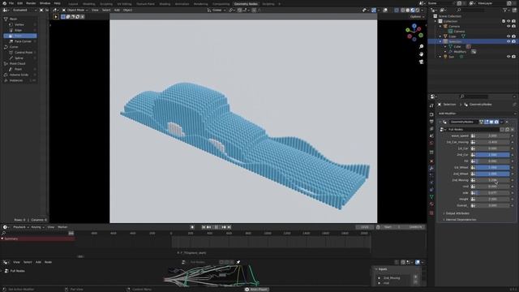Select Control Point domain row
The height and width of the screenshot is (292, 519).
click(x=20, y=52)
